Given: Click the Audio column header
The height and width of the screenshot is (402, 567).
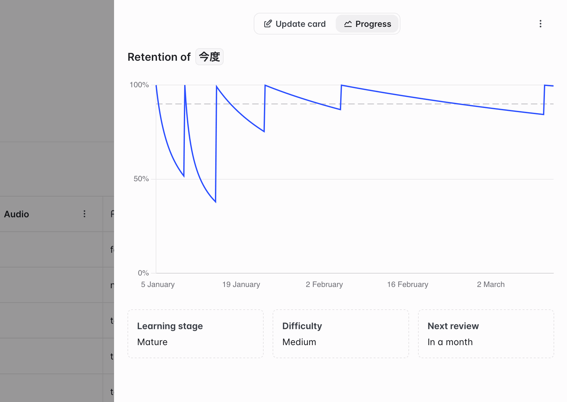Looking at the screenshot, I should (17, 214).
